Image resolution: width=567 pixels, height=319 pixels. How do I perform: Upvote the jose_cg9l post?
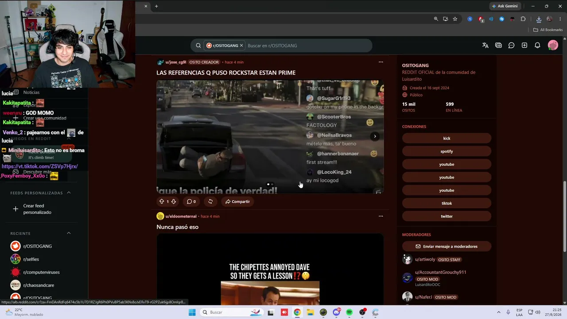coord(162,202)
